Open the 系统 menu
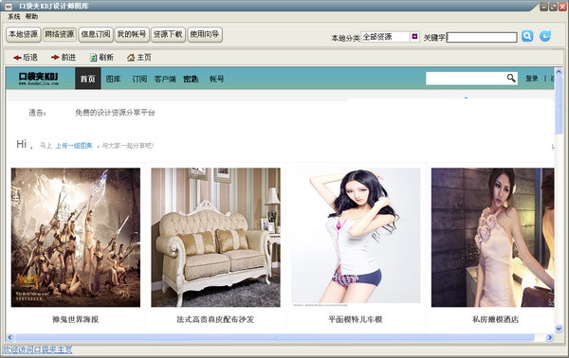569x358 pixels. 14,17
